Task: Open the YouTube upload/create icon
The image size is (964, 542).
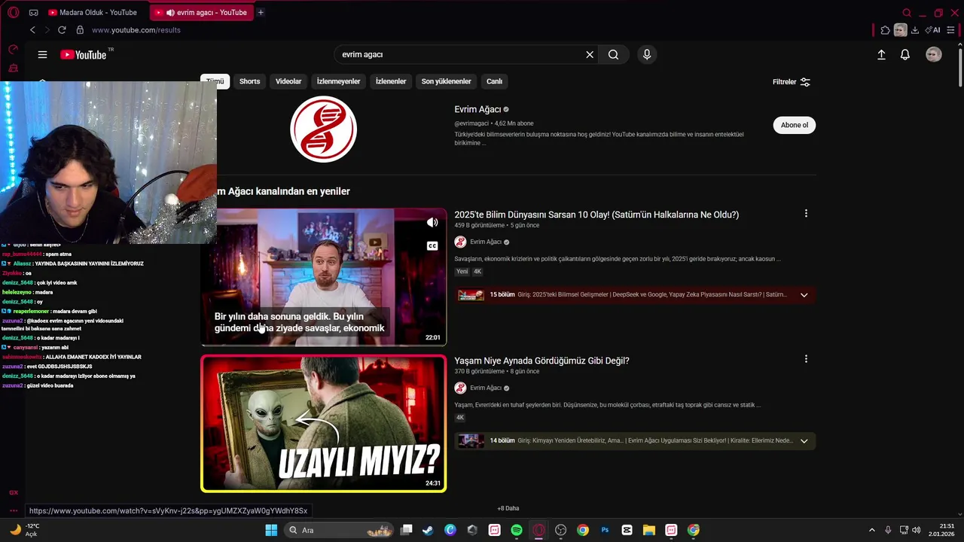Action: point(881,54)
